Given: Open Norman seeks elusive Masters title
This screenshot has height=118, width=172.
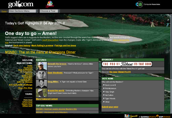Looking at the screenshot, I should [x=56, y=109].
